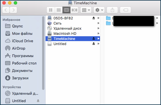Click the Загрузки download arrow icon
This screenshot has height=105, width=161.
pyautogui.click(x=8, y=78)
